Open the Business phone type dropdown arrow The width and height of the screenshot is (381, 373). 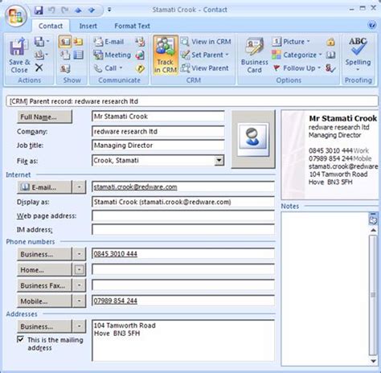click(x=80, y=254)
